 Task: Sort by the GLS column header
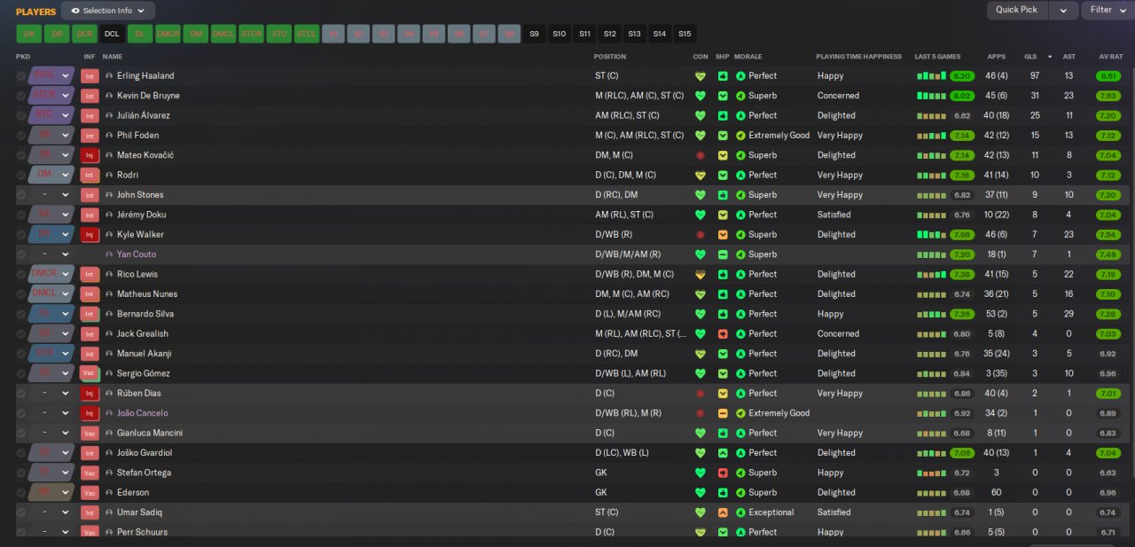tap(1030, 57)
